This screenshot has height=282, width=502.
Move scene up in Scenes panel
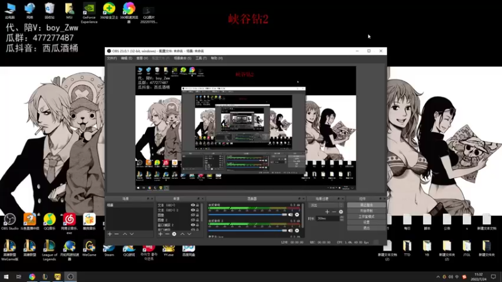point(125,234)
